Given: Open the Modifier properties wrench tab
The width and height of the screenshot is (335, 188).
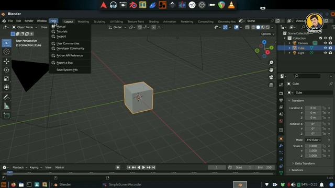Looking at the screenshot, I should point(281,146).
